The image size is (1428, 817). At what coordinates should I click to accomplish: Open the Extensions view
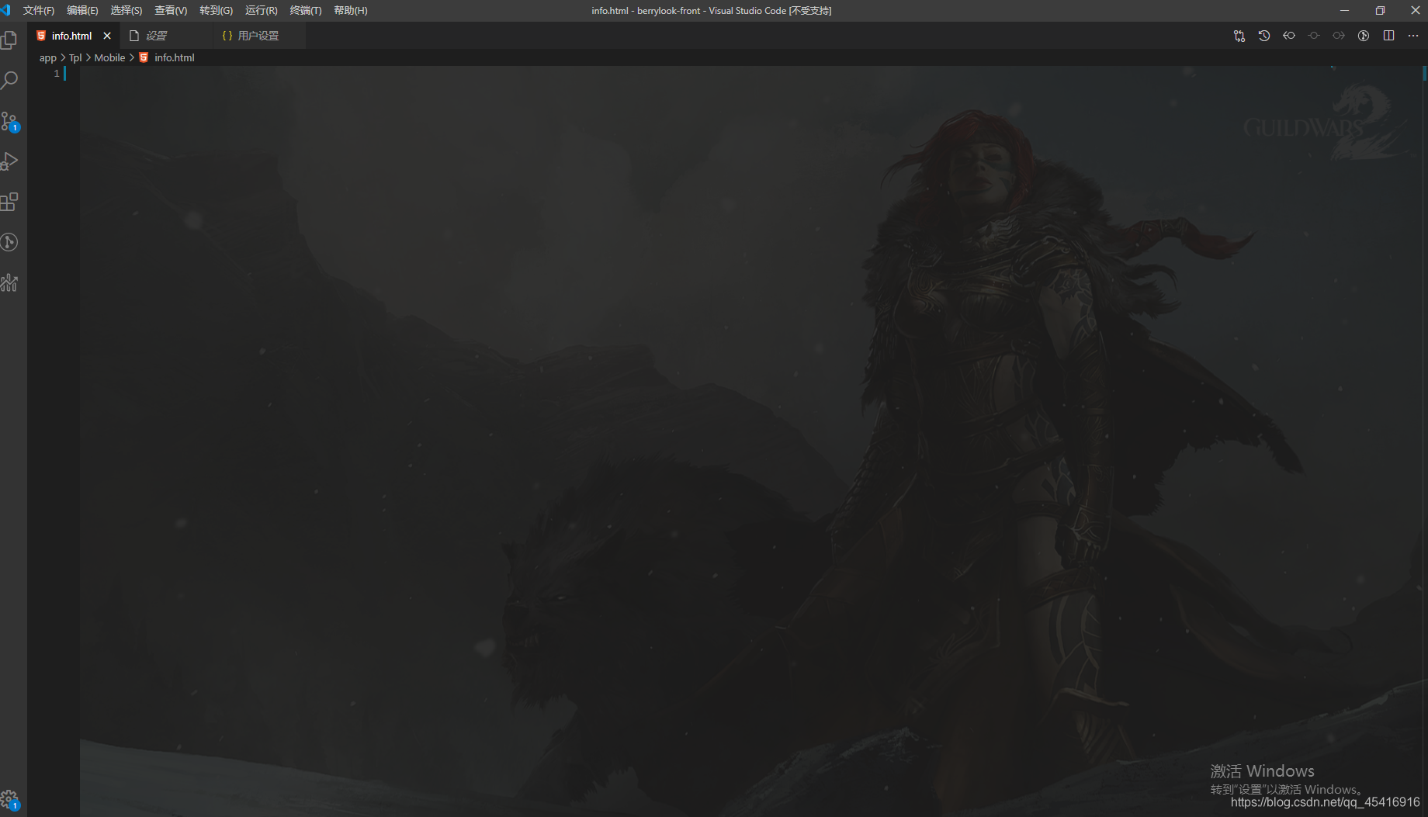[x=9, y=202]
